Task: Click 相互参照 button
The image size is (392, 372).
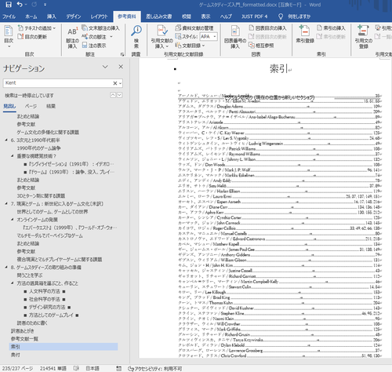Action: 261,46
